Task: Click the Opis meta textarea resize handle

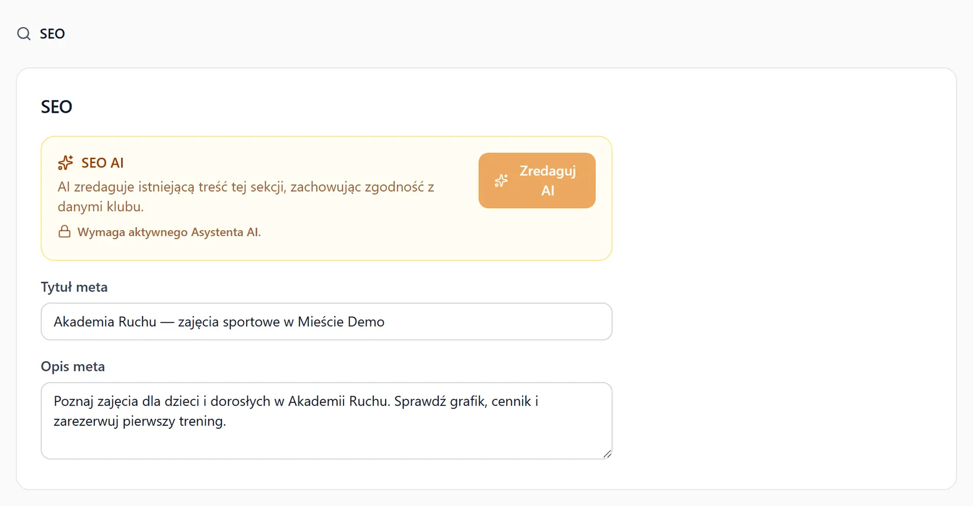Action: [x=607, y=454]
